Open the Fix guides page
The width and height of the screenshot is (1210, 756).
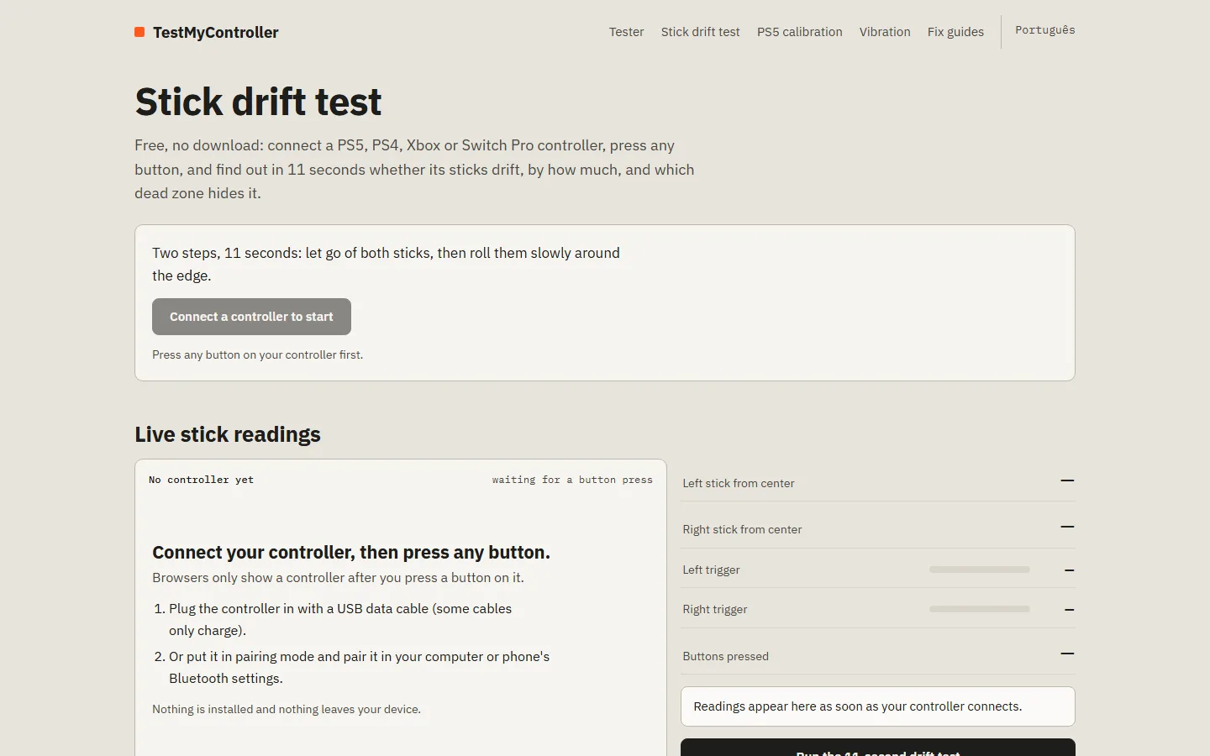pos(955,32)
